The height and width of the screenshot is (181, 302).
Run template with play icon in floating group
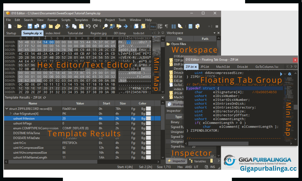point(281,74)
